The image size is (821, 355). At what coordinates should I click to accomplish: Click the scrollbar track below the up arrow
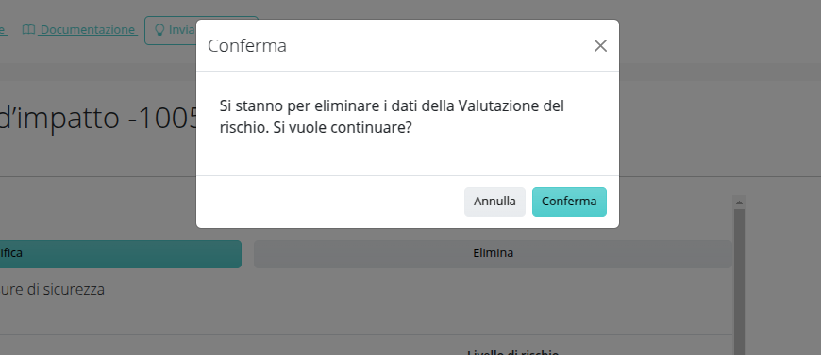[739, 282]
